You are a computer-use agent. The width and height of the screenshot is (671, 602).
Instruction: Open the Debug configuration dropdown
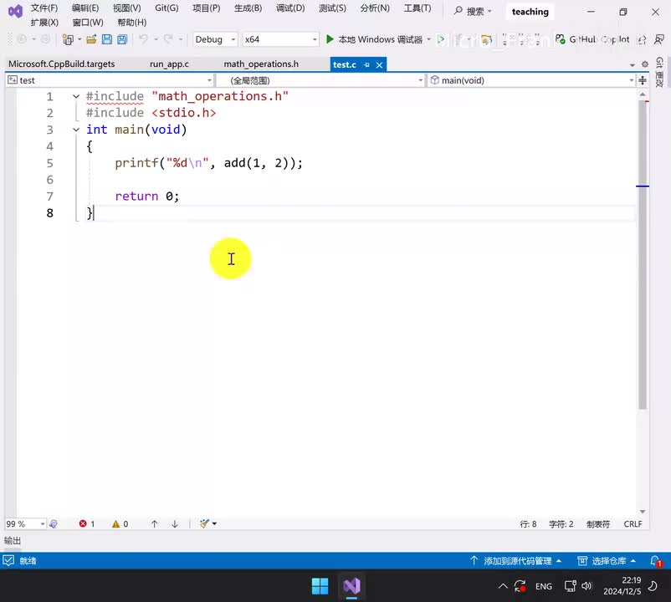(215, 39)
